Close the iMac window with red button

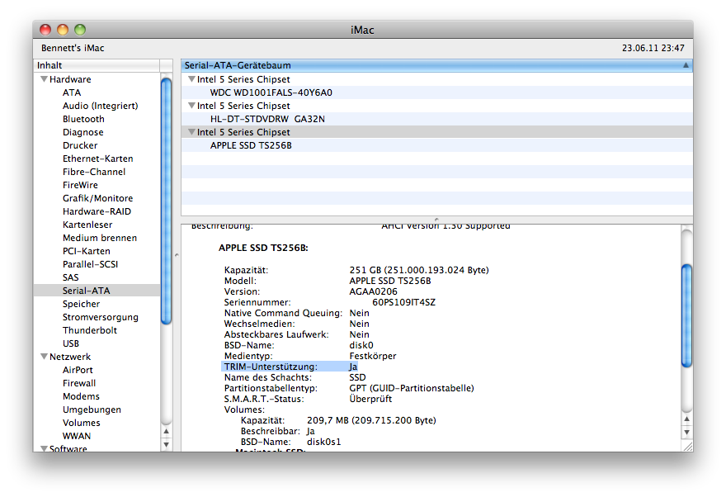point(45,30)
